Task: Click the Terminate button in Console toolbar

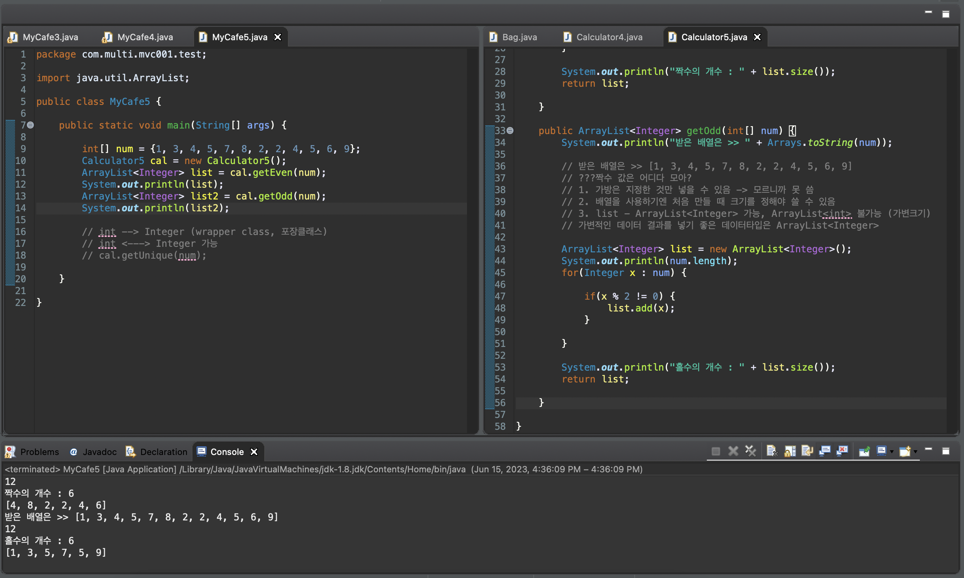Action: [716, 451]
